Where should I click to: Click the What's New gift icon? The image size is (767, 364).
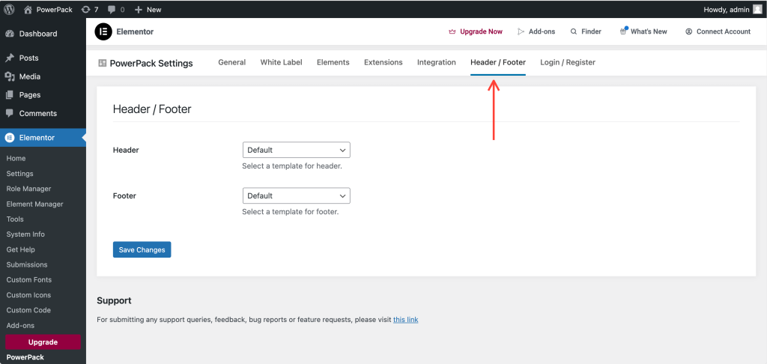click(623, 31)
